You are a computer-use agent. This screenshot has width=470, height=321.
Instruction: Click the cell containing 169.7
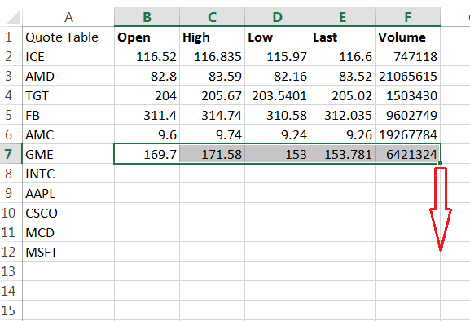147,154
